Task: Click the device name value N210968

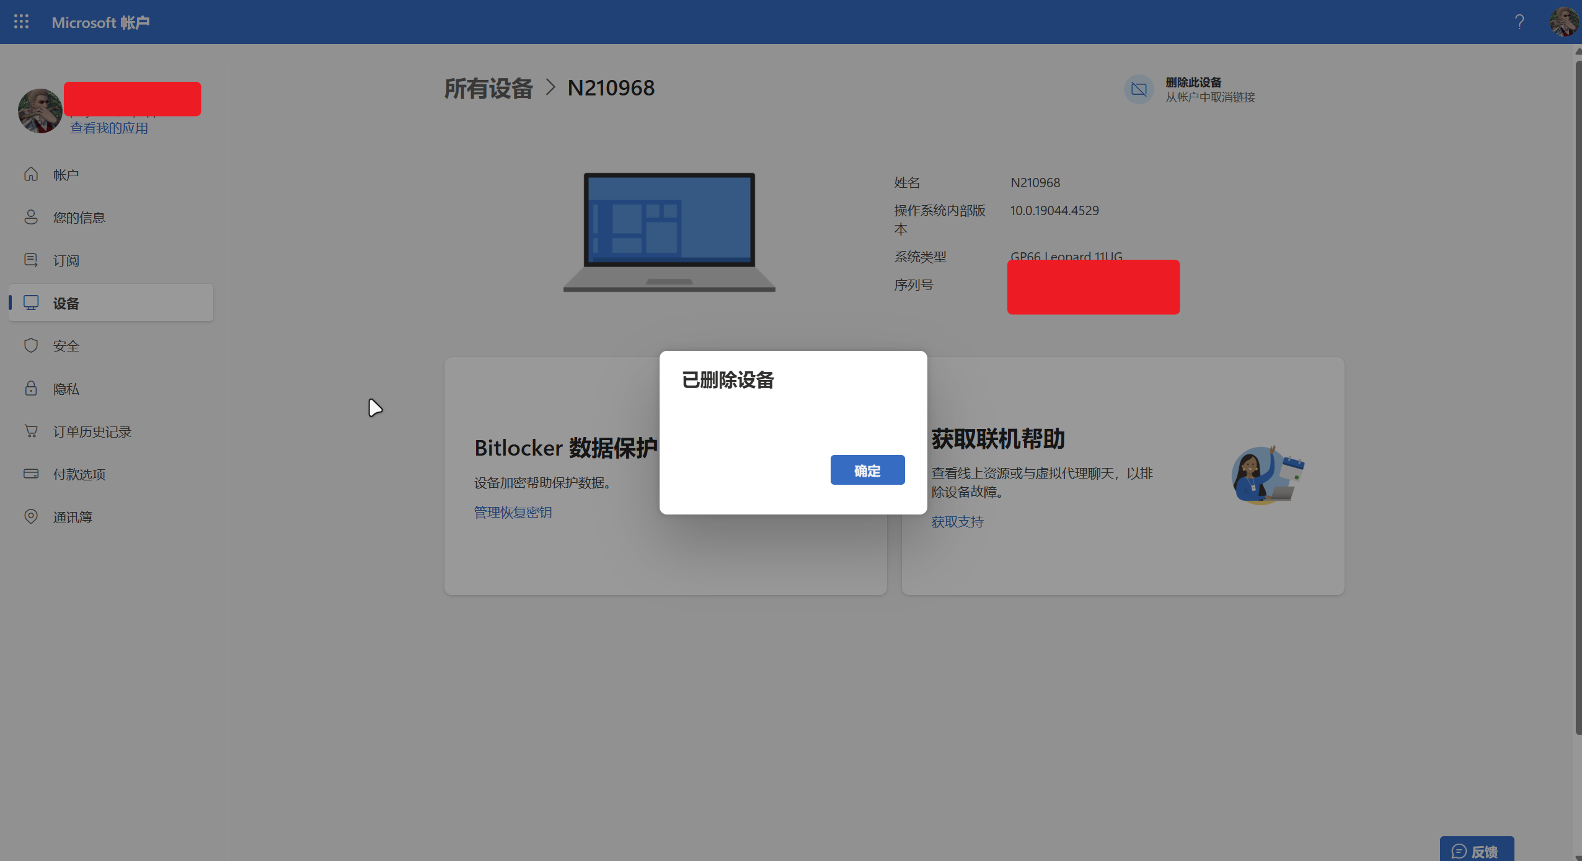Action: (1035, 183)
